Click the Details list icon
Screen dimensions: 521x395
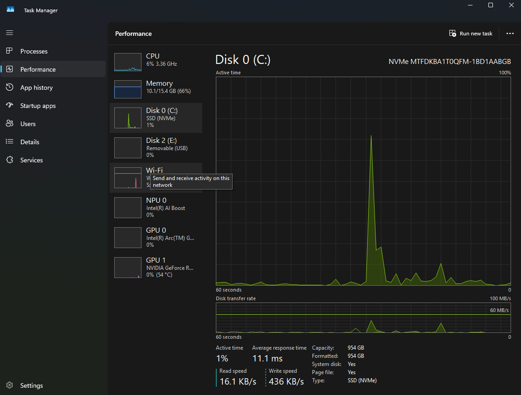[x=10, y=141]
